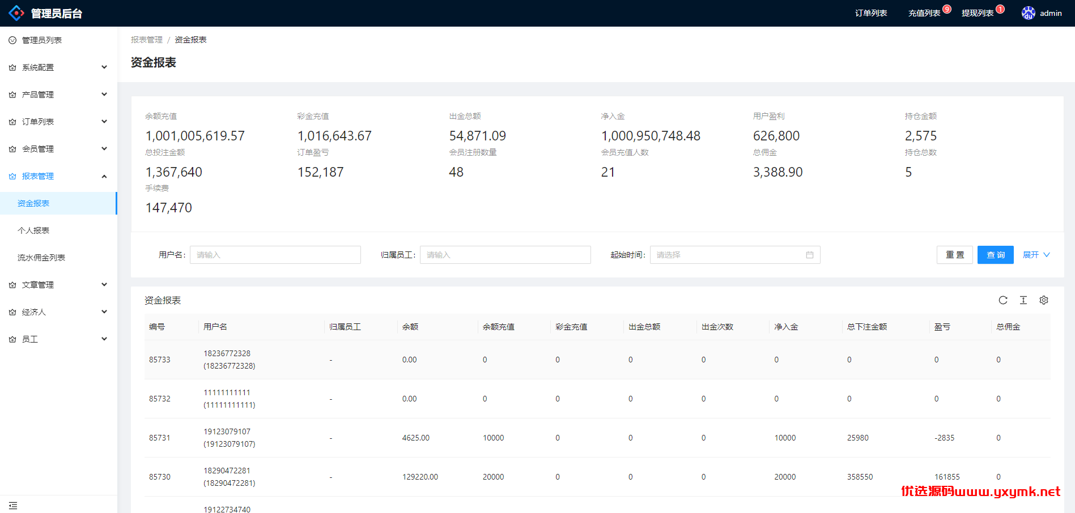Open the admin avatar icon
1075x513 pixels.
[x=1028, y=13]
